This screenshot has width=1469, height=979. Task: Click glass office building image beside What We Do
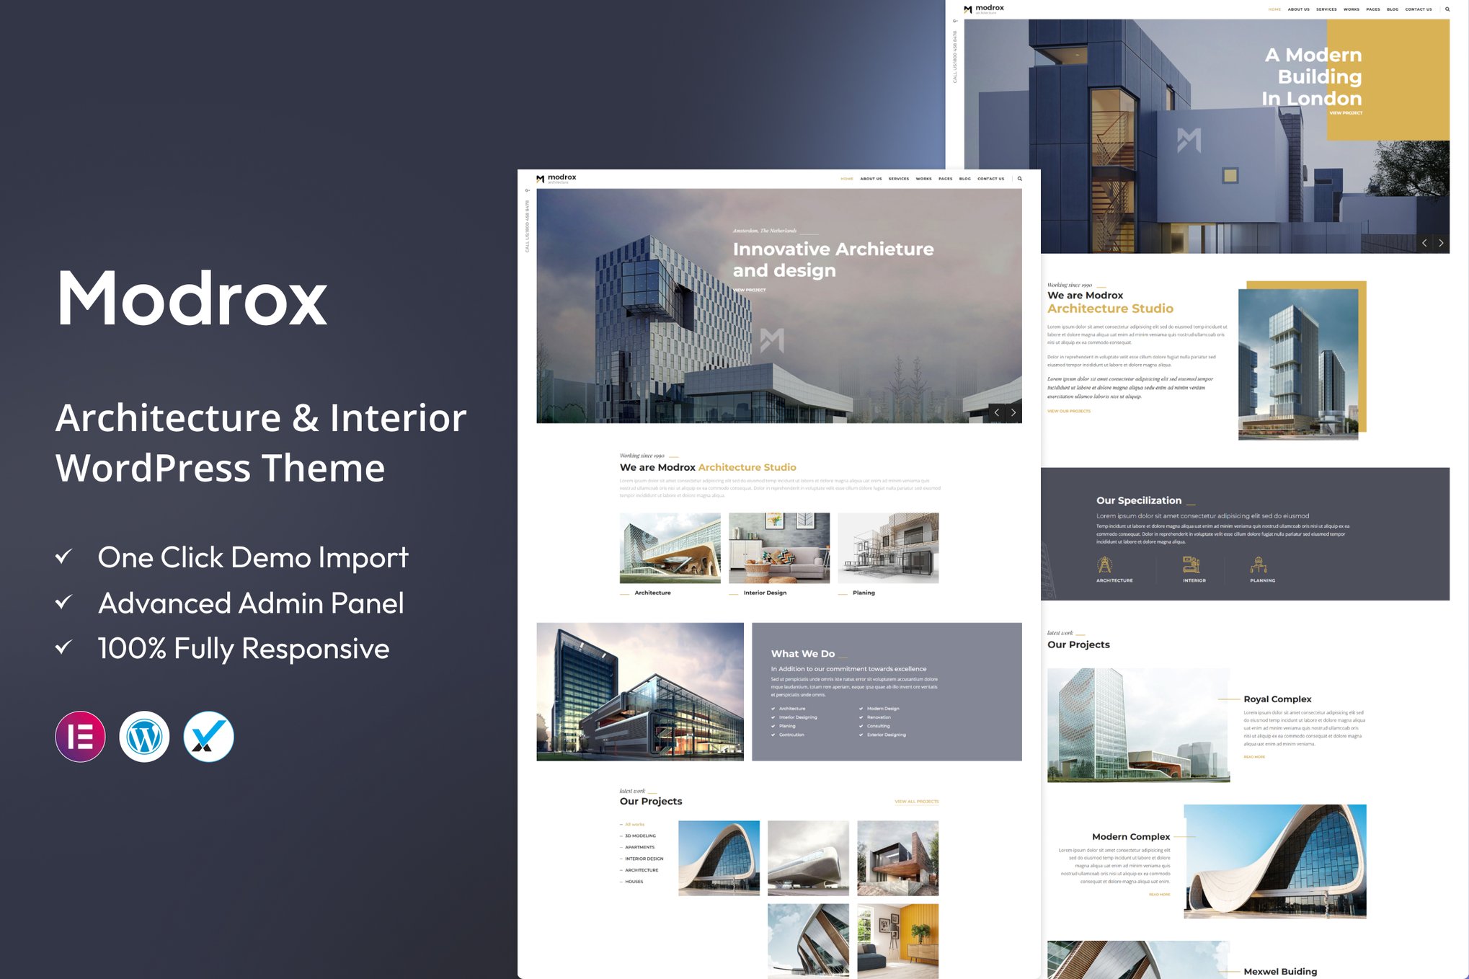click(x=640, y=691)
